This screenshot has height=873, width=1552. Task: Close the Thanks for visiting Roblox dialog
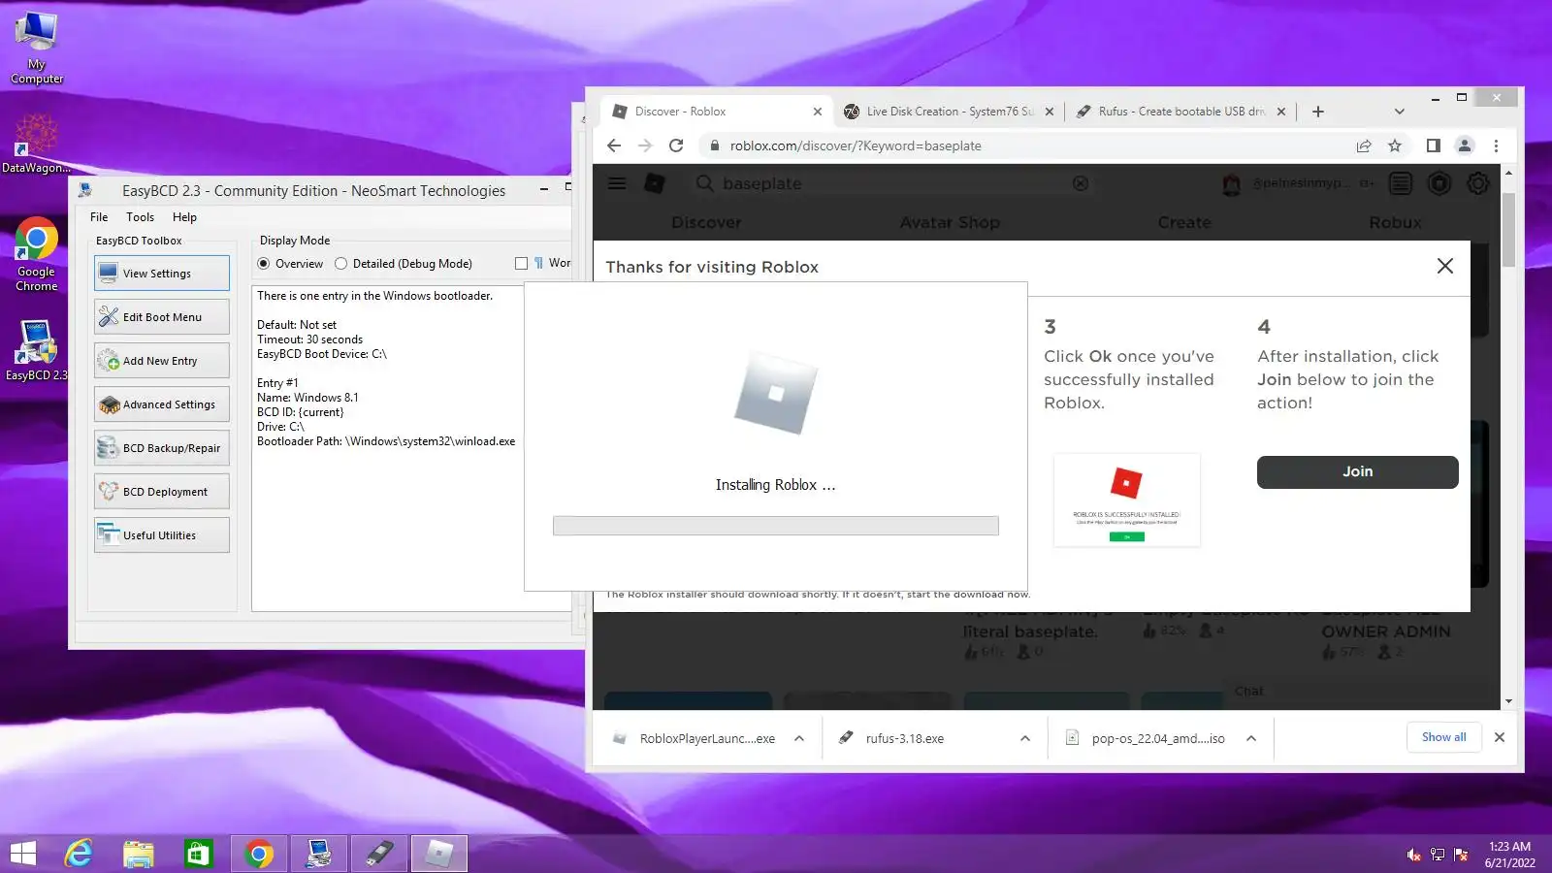[1444, 266]
